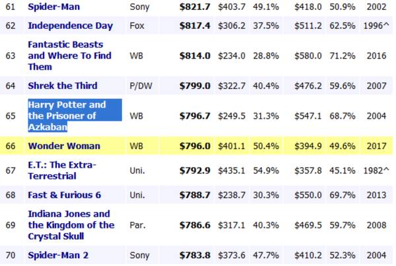Select the Shrek the Third link

[x=63, y=85]
